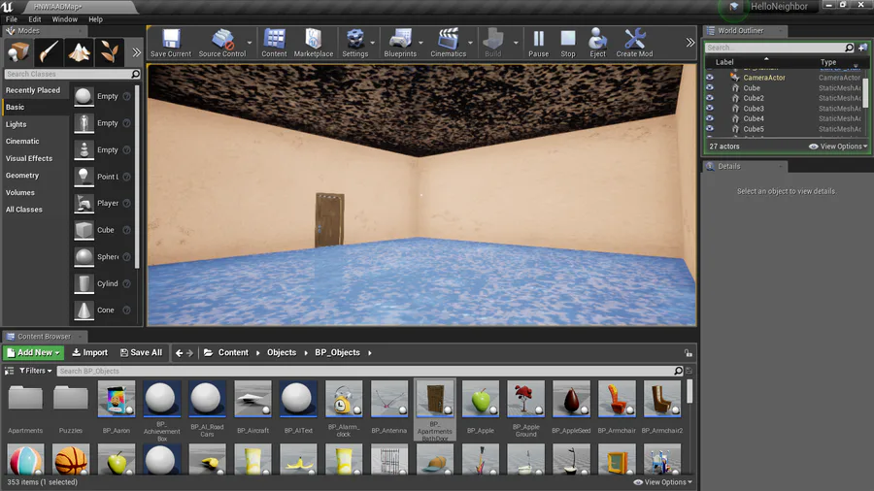The width and height of the screenshot is (874, 491).
Task: Click the Eject toolbar button
Action: point(597,44)
